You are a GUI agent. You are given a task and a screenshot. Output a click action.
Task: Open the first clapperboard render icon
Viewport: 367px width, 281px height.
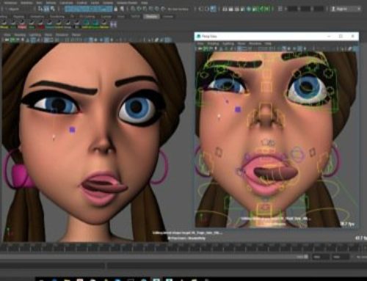point(225,10)
